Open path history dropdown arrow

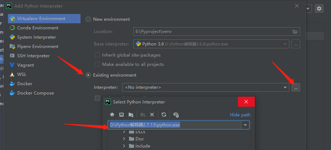click(x=245, y=125)
